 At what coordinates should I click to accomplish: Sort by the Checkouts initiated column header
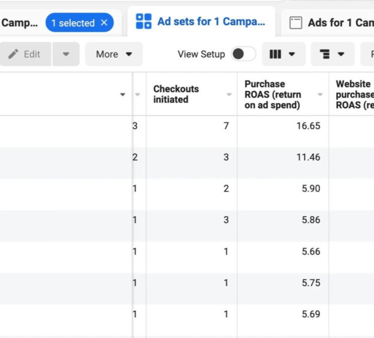pyautogui.click(x=176, y=94)
